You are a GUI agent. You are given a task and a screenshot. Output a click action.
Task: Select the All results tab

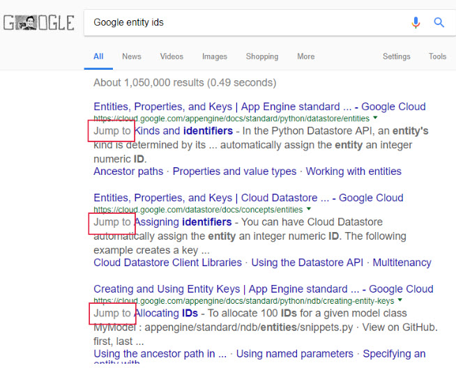pyautogui.click(x=98, y=56)
